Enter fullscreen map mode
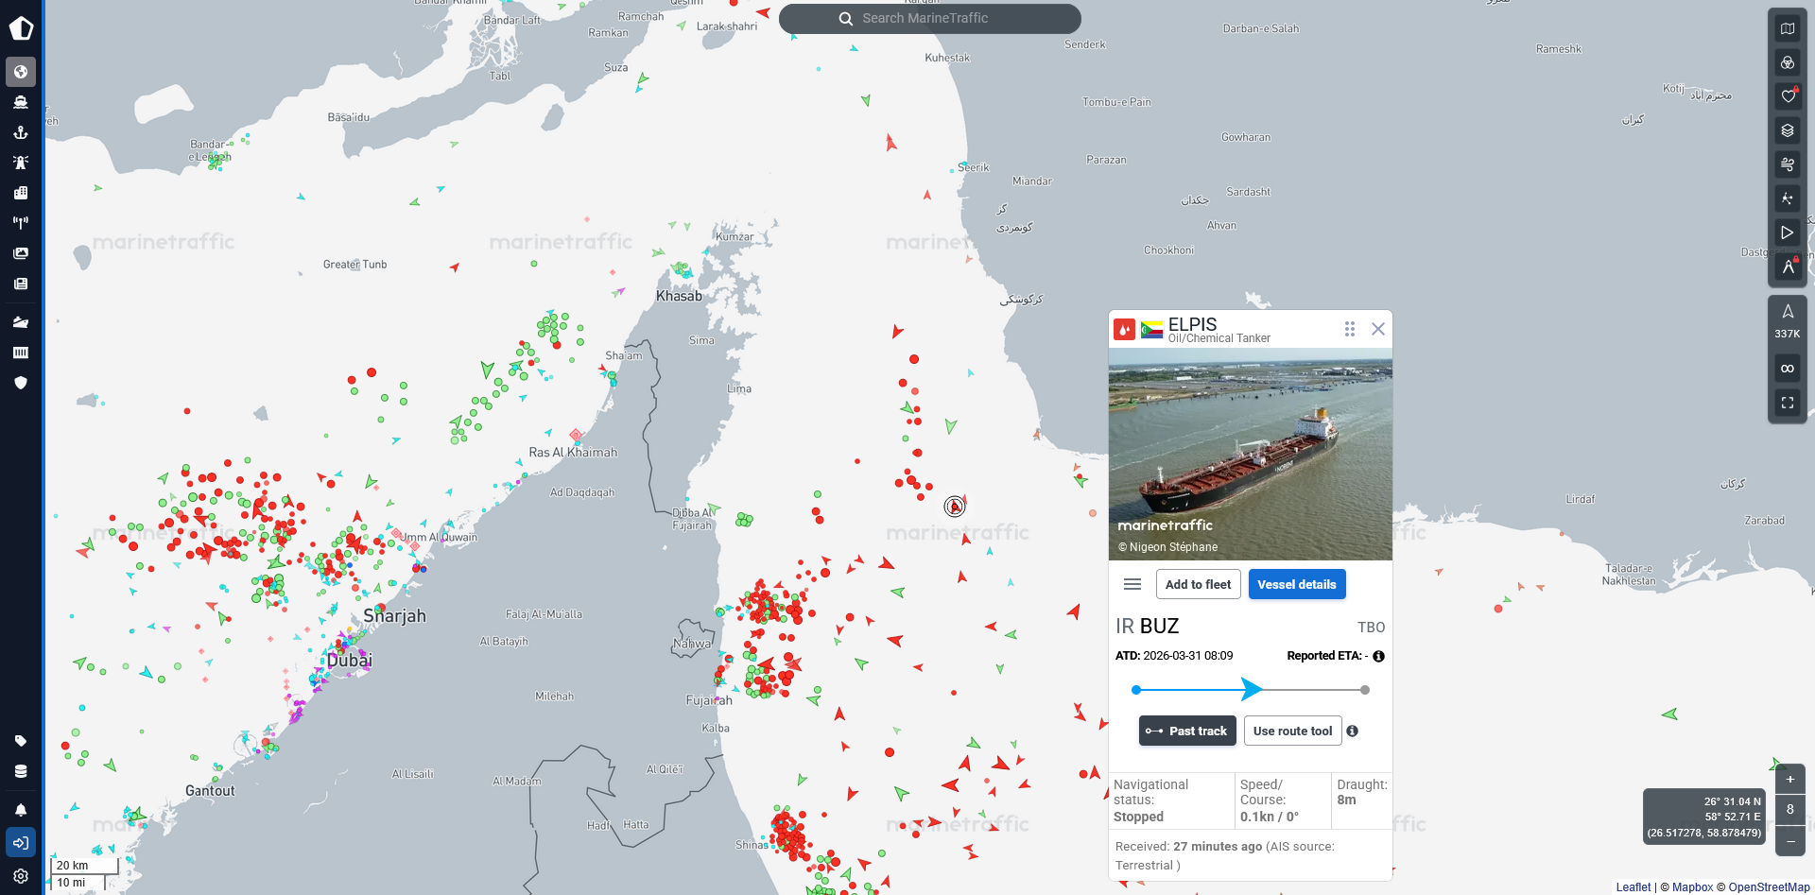1815x895 pixels. click(1788, 403)
